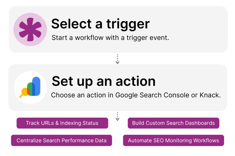This screenshot has height=156, width=235.
Task: Click empty space right of "Select a trigger"
Action: [188, 24]
